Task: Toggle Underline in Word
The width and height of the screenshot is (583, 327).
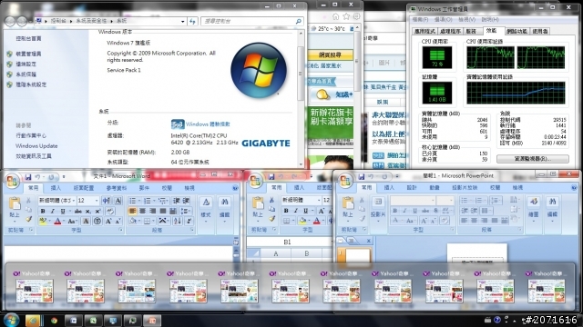Action: [x=63, y=211]
